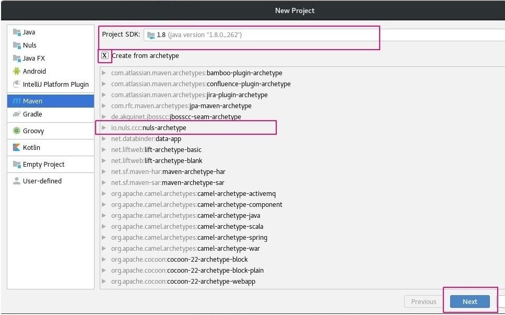Screen dimensions: 505x315
Task: Choose the Gradle elephant icon
Action: [16, 114]
